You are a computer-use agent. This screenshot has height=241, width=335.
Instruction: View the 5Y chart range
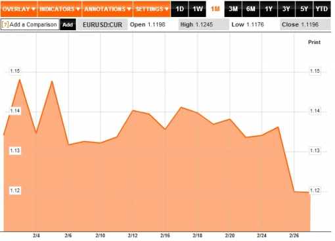click(x=304, y=9)
